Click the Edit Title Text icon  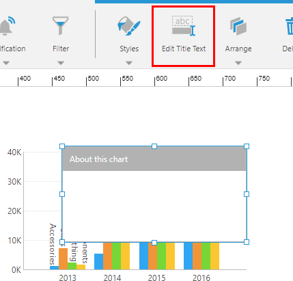(184, 26)
